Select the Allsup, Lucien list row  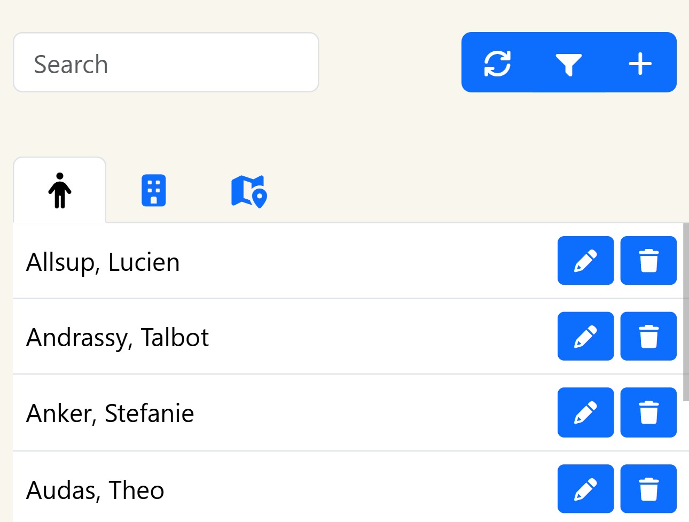pos(267,262)
